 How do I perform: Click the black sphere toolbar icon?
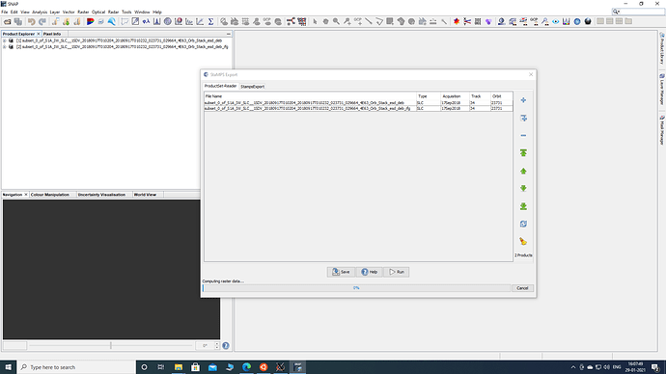coord(588,21)
